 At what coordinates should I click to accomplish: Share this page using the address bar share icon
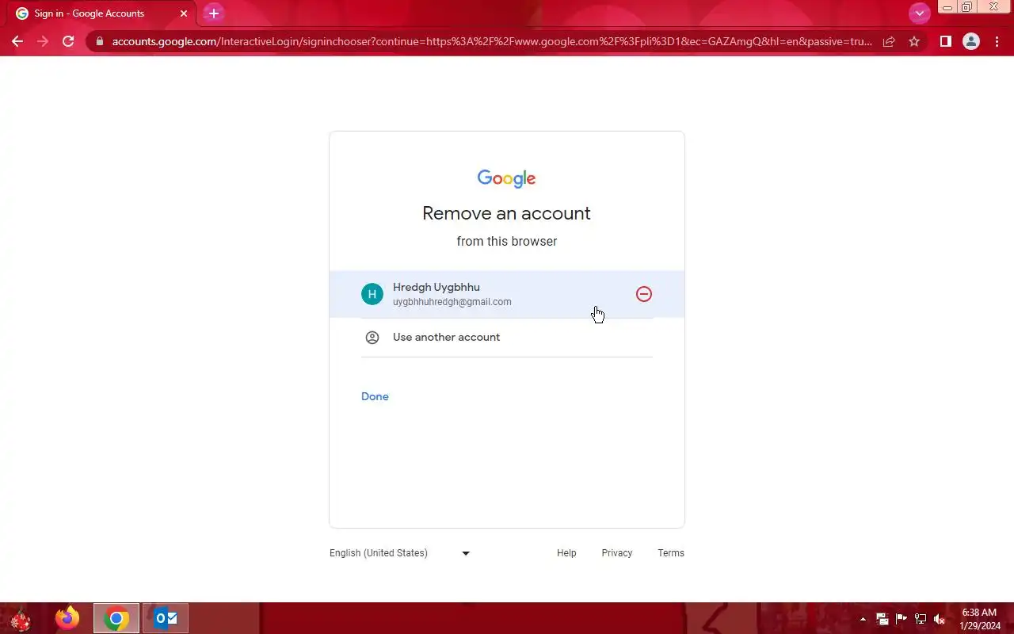(889, 41)
